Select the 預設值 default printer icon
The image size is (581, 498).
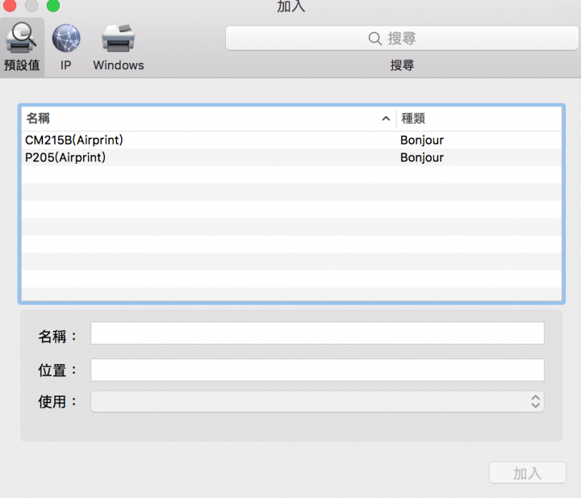pos(21,38)
